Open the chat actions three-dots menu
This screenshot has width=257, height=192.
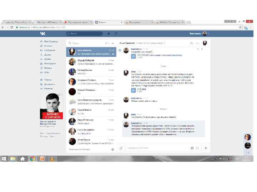[x=197, y=43]
